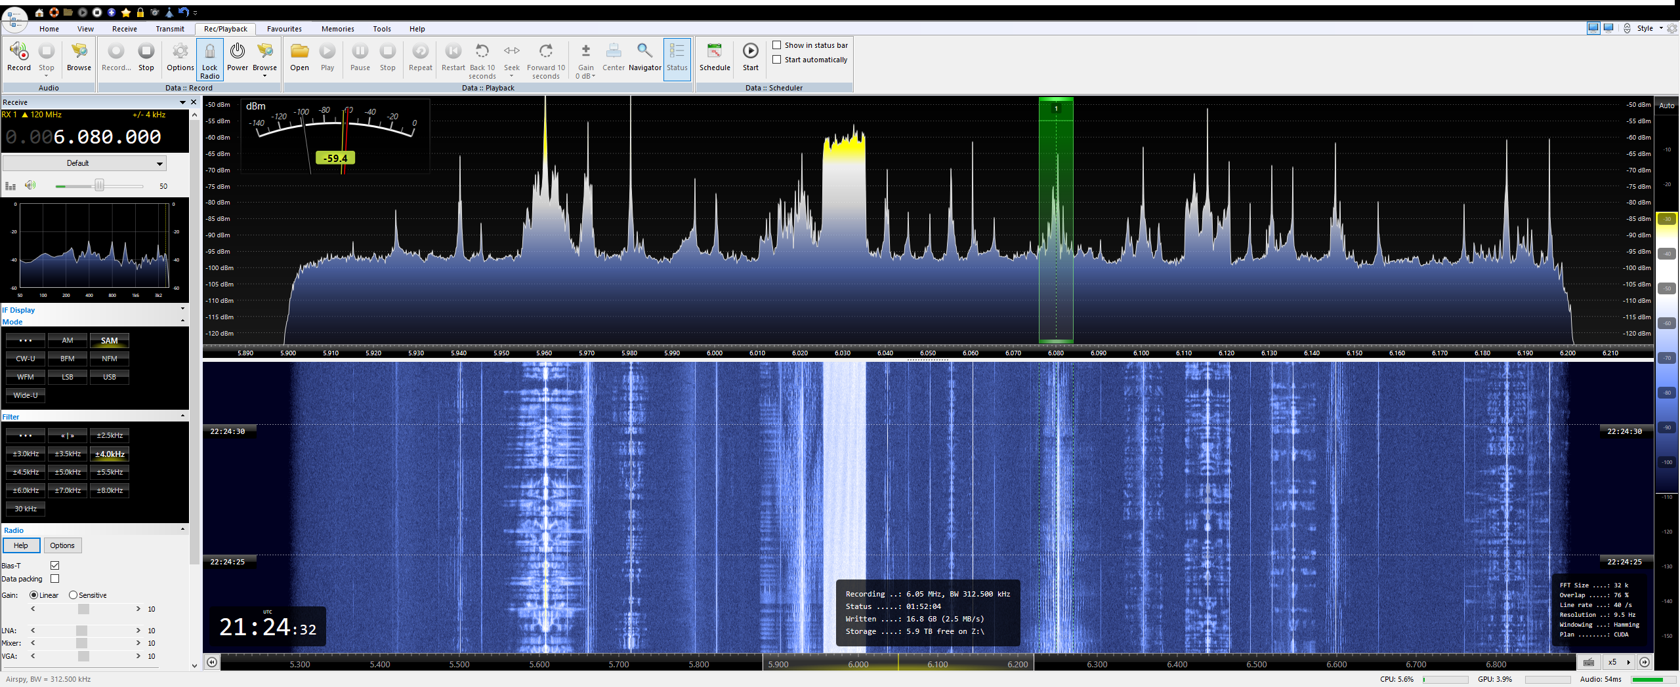The image size is (1680, 687).
Task: Click the playback Play button
Action: click(x=327, y=56)
